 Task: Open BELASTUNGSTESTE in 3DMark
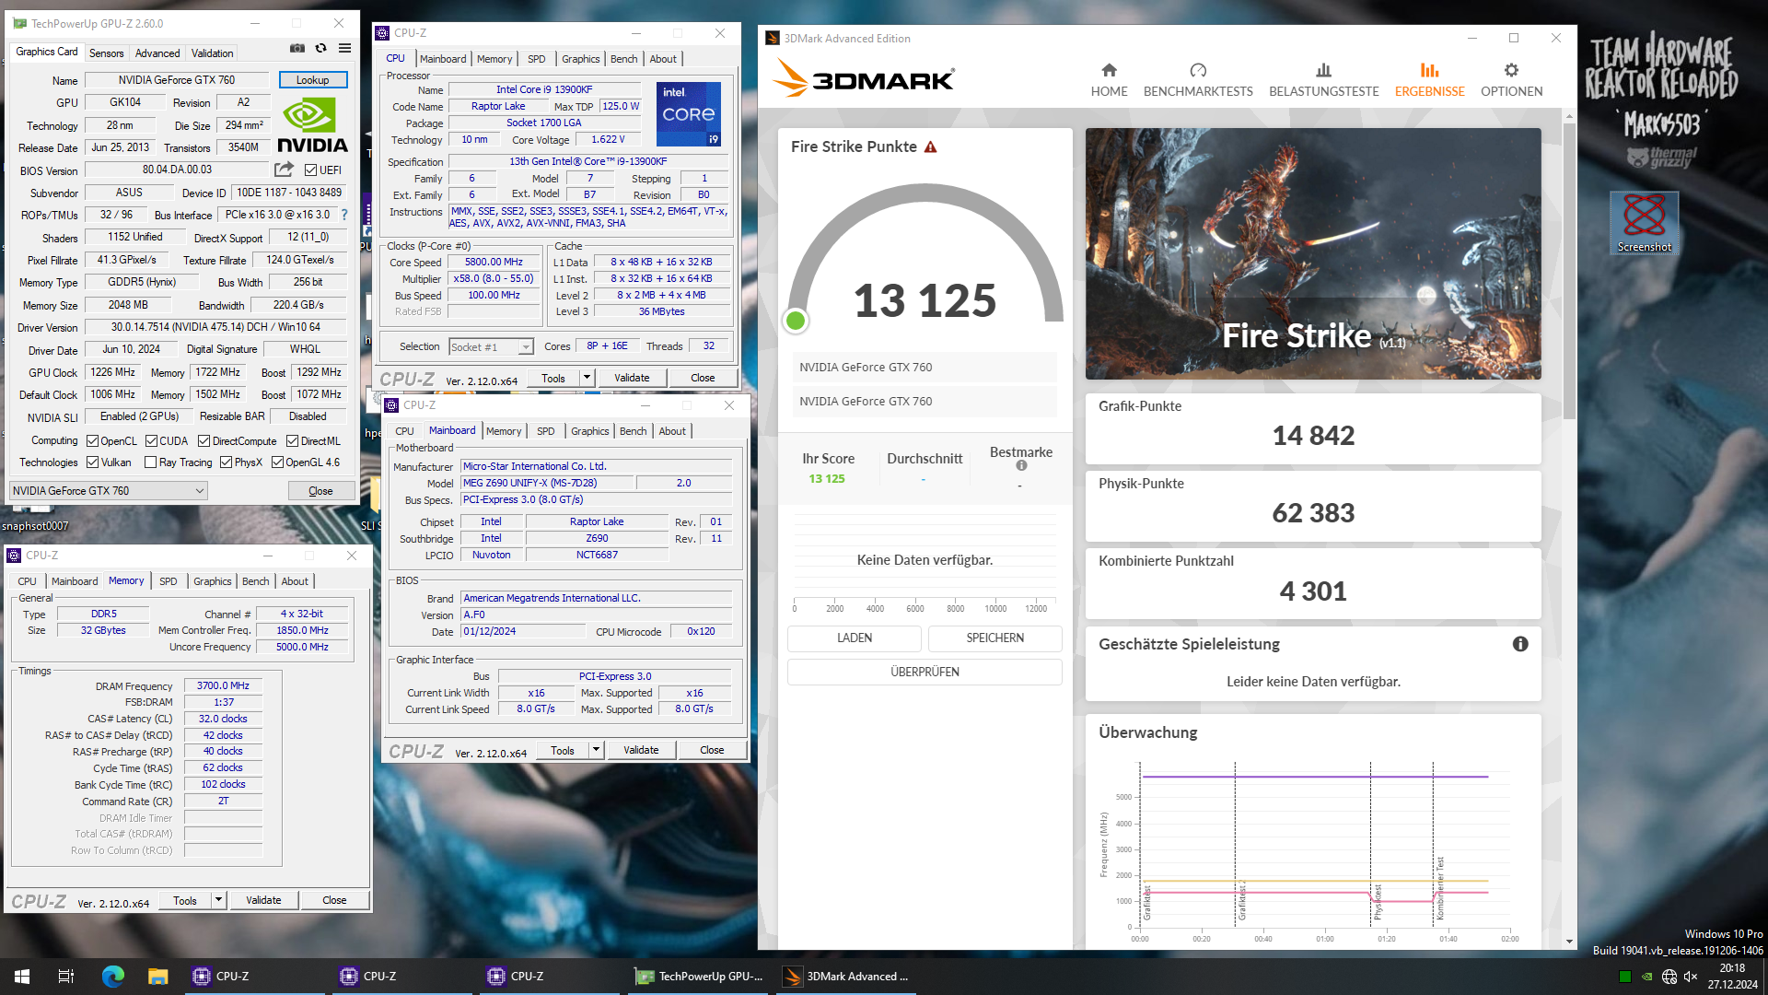pyautogui.click(x=1323, y=80)
